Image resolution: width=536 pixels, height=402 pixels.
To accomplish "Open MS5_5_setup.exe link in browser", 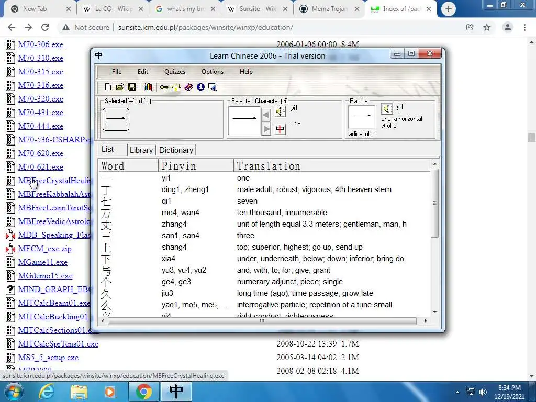I will click(48, 358).
